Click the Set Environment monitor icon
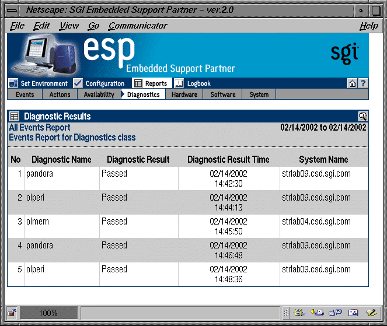This screenshot has height=326, width=387. point(13,83)
